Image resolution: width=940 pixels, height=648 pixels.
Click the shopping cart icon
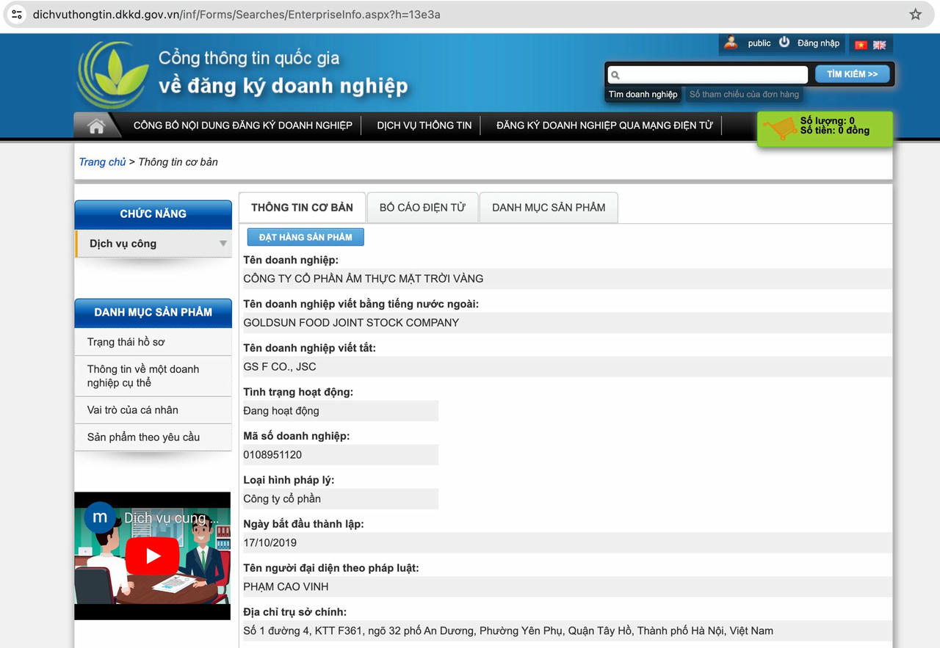pos(779,128)
